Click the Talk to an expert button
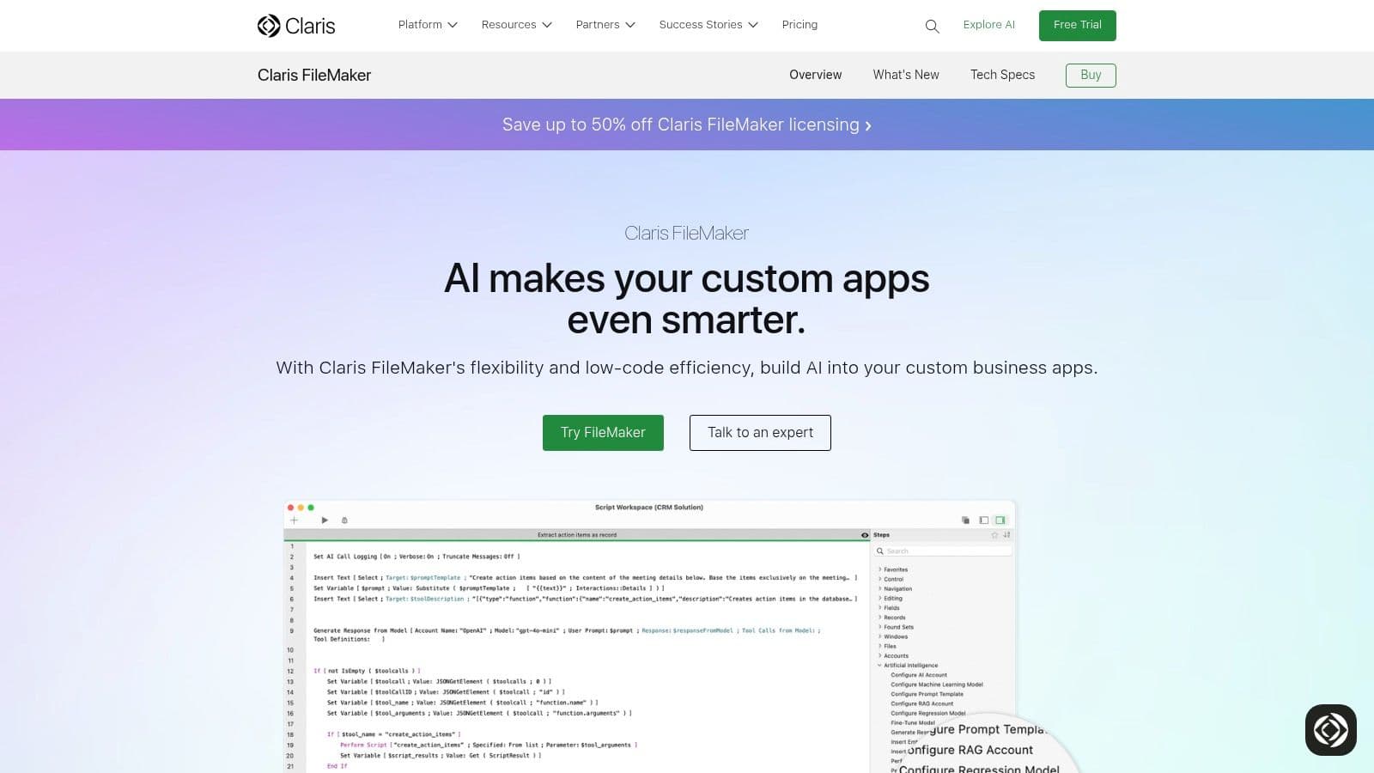This screenshot has width=1374, height=773. click(x=760, y=433)
